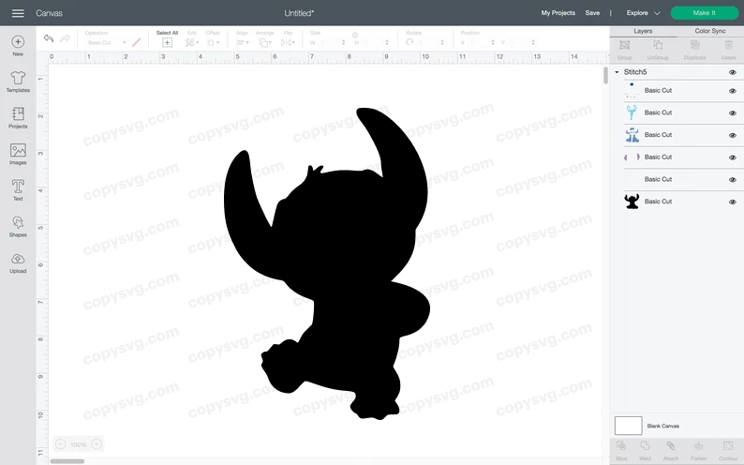The image size is (744, 465).
Task: Open the Operation Basic Cut dropdown
Action: tap(106, 43)
